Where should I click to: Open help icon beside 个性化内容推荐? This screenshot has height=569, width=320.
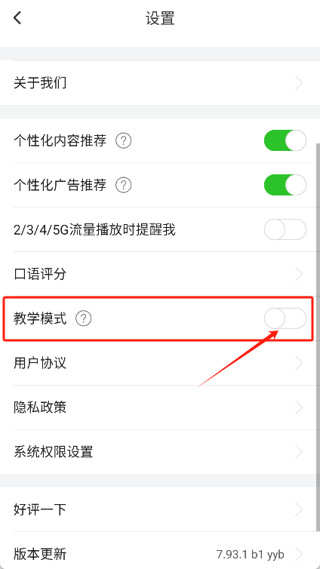(x=123, y=140)
